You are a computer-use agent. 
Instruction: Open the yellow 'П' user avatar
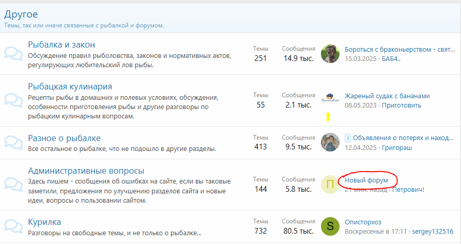click(330, 185)
